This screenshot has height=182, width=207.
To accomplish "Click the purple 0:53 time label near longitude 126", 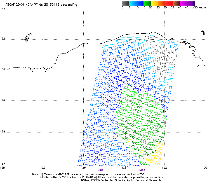I will pos(100,170).
